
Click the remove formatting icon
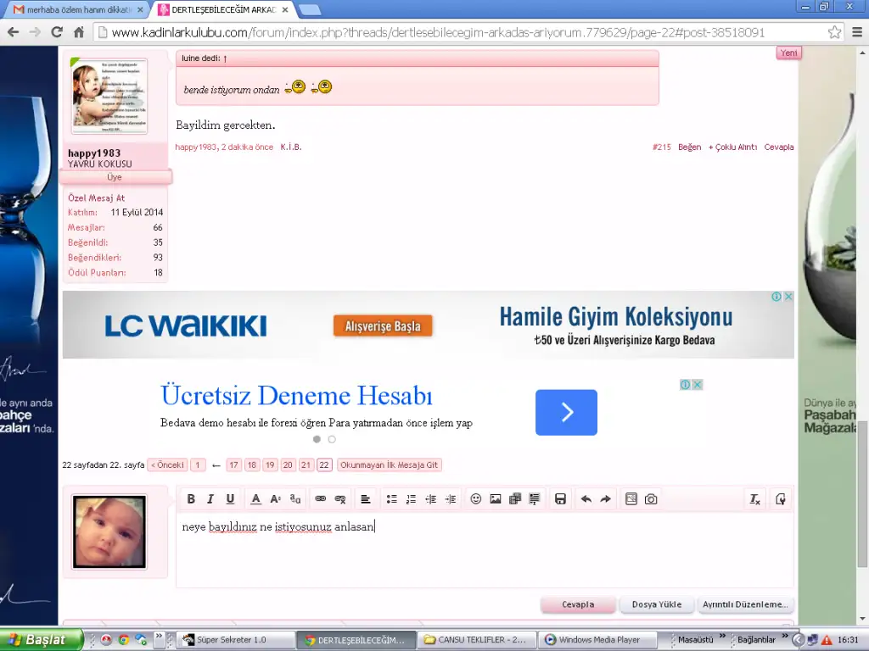(x=754, y=499)
